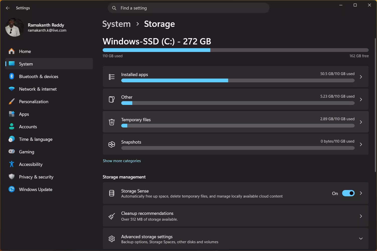The height and width of the screenshot is (251, 377).
Task: Click the Other category files icon
Action: click(x=112, y=99)
